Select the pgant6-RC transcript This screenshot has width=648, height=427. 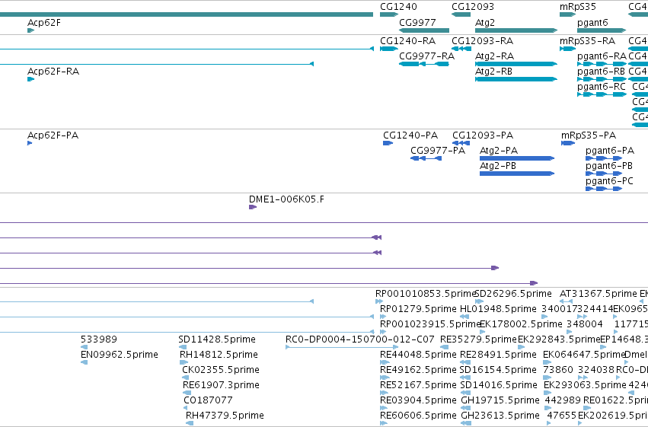coord(602,94)
